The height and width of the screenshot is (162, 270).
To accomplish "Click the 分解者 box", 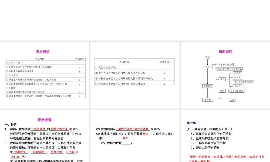I will click(237, 86).
